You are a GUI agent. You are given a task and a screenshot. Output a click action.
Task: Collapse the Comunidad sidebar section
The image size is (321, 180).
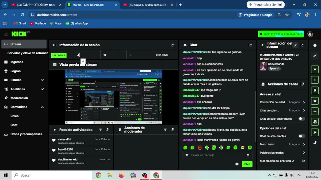click(x=42, y=107)
